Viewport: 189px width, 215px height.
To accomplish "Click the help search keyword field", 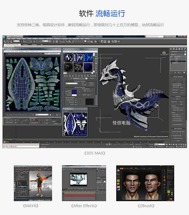I will [x=154, y=37].
